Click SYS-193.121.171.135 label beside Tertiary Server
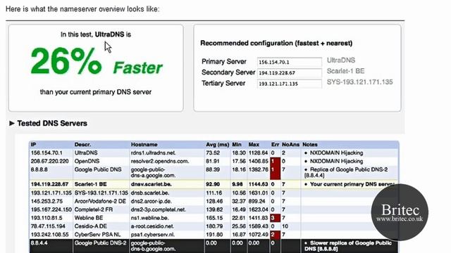Screen dimensions: 451x253 point(359,82)
